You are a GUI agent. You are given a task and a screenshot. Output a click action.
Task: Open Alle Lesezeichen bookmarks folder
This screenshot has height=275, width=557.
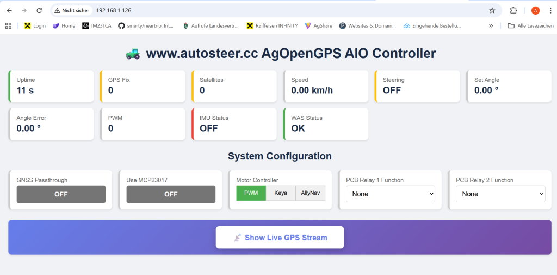coord(530,25)
